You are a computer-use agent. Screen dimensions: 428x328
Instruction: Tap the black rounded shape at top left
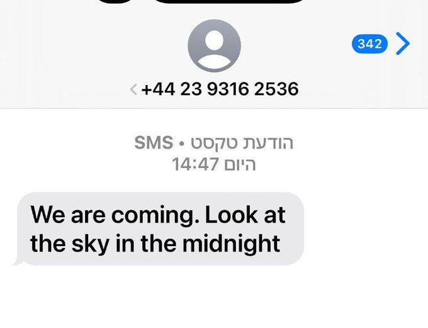pyautogui.click(x=115, y=1)
